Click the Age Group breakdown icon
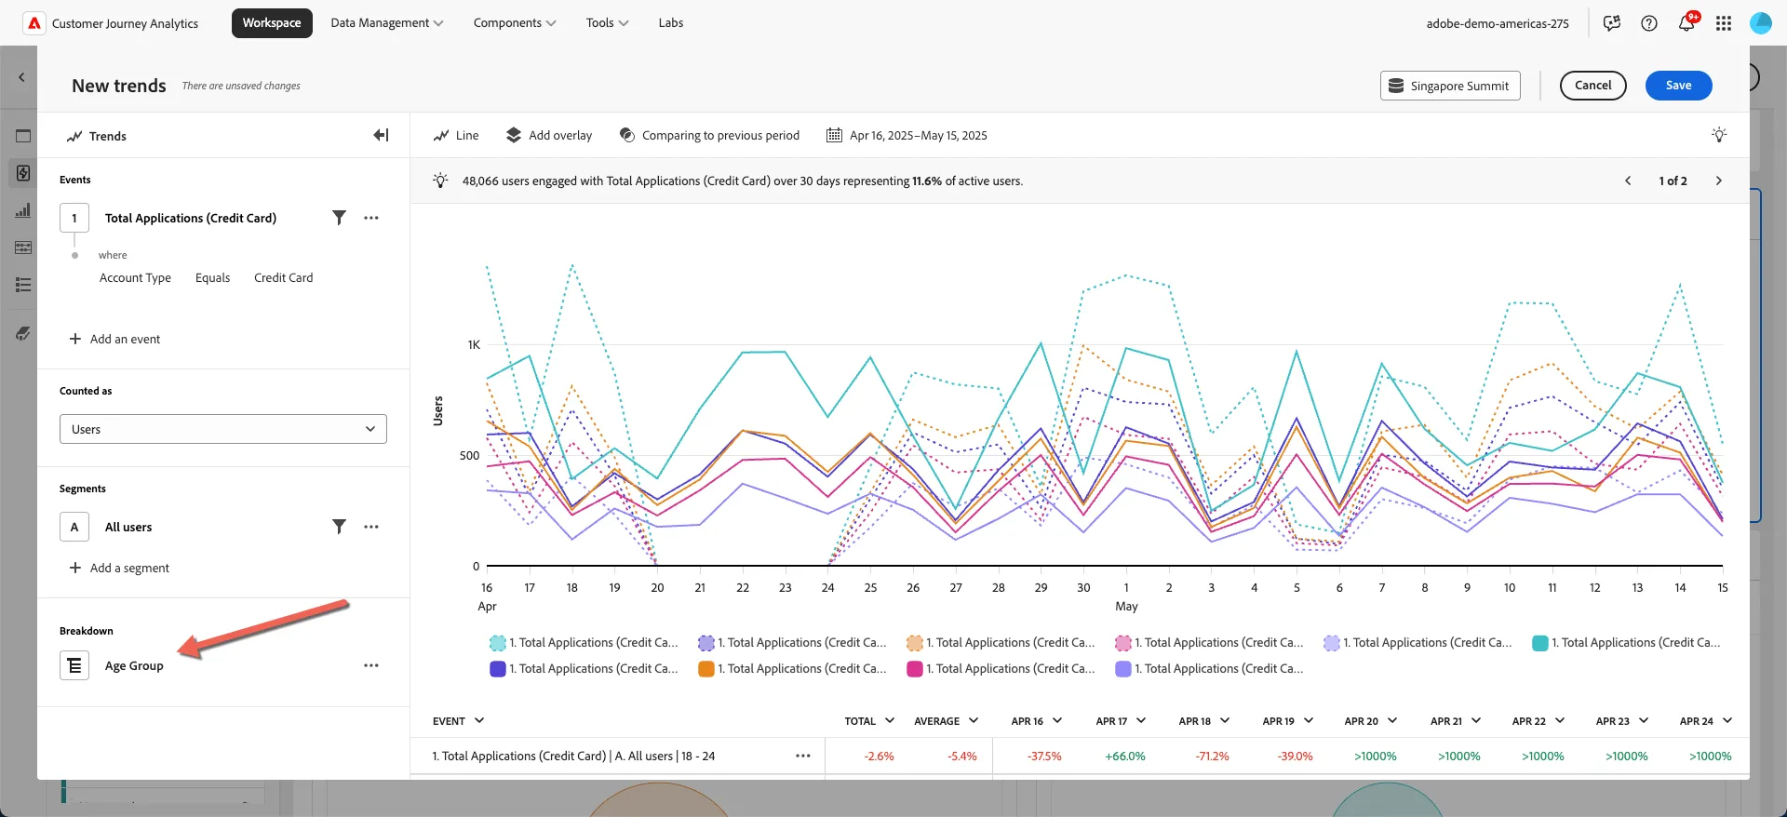The image size is (1787, 817). [74, 665]
